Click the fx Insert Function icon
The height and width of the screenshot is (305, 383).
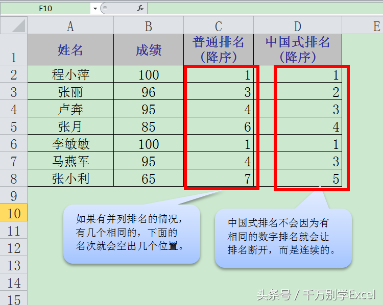tap(140, 9)
